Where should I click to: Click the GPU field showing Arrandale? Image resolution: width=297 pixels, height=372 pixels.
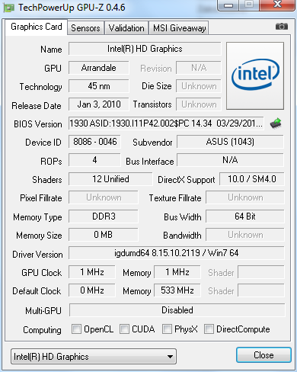click(x=99, y=68)
